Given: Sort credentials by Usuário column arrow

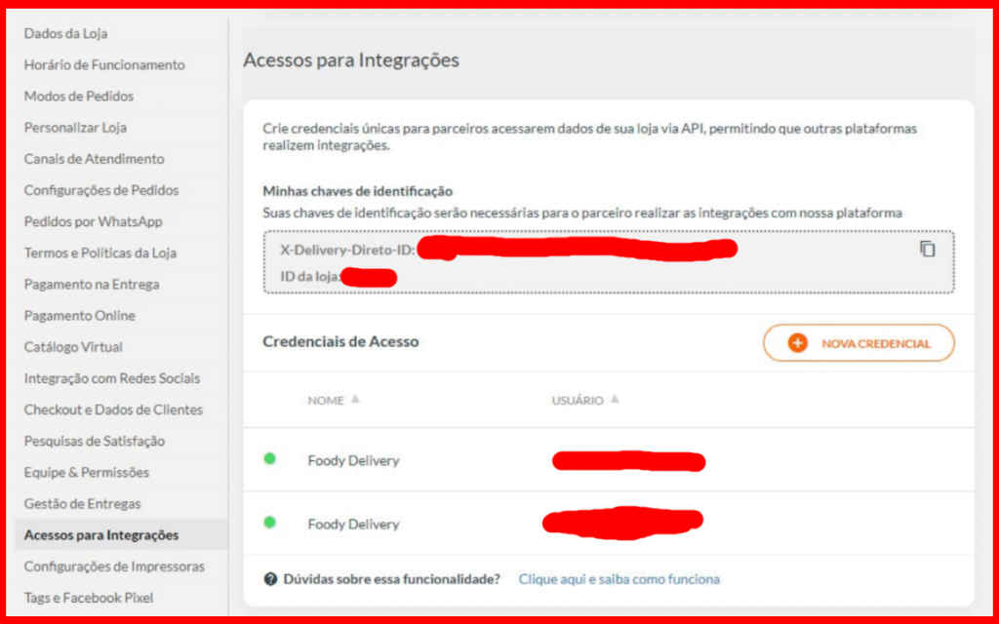Looking at the screenshot, I should 615,400.
